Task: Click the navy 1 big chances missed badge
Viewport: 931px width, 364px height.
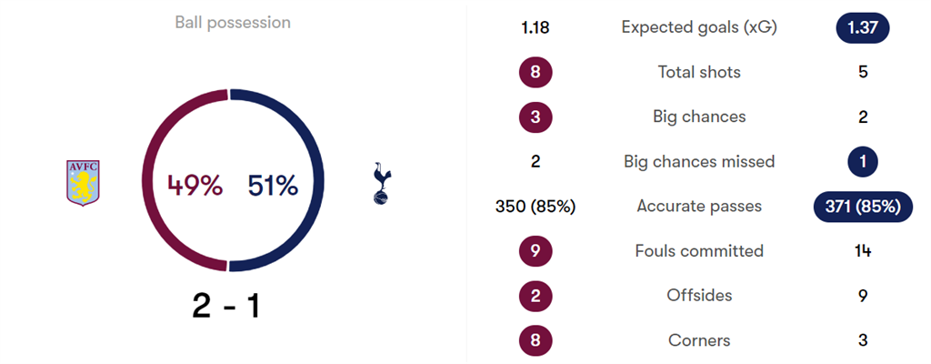Action: 862,162
